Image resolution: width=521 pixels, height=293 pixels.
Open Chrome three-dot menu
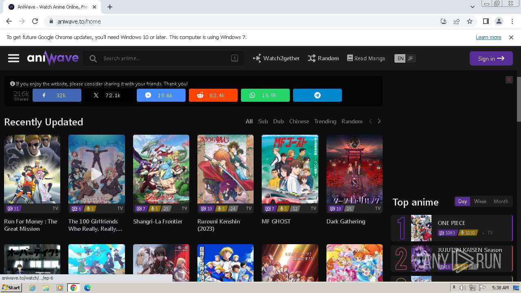[512, 21]
